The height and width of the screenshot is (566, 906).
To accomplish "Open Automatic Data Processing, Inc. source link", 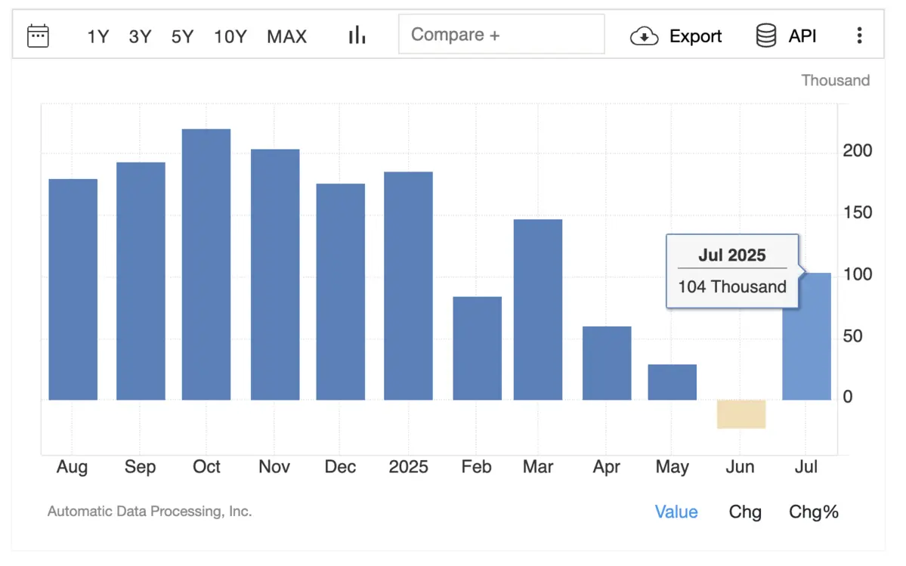I will pos(150,512).
